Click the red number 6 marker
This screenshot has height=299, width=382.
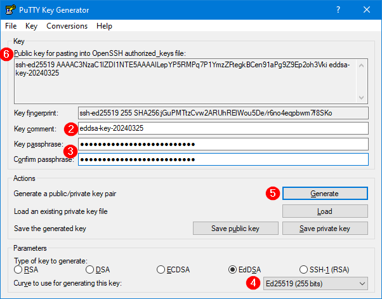(x=7, y=54)
